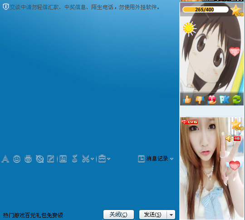Send a picture via image icon
Image resolution: width=245 pixels, height=220 pixels.
point(63,159)
